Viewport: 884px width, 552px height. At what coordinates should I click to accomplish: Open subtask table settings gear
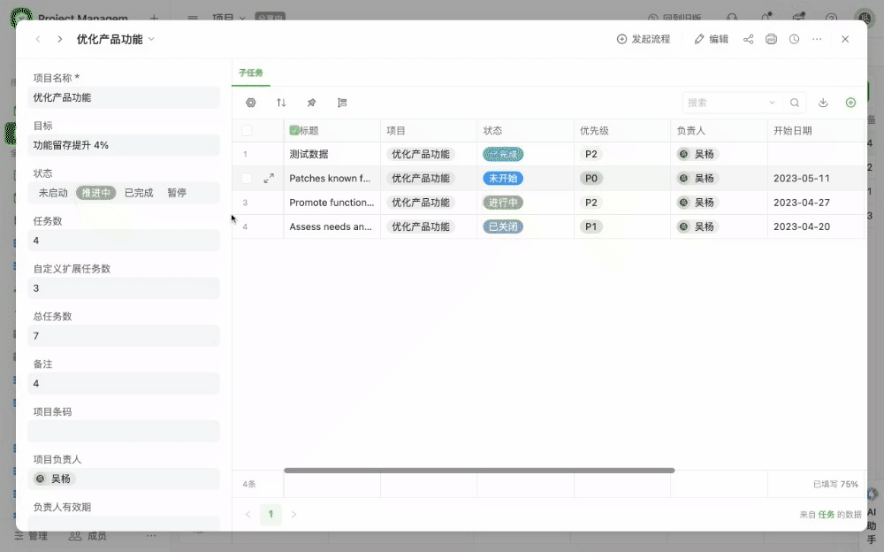tap(251, 103)
